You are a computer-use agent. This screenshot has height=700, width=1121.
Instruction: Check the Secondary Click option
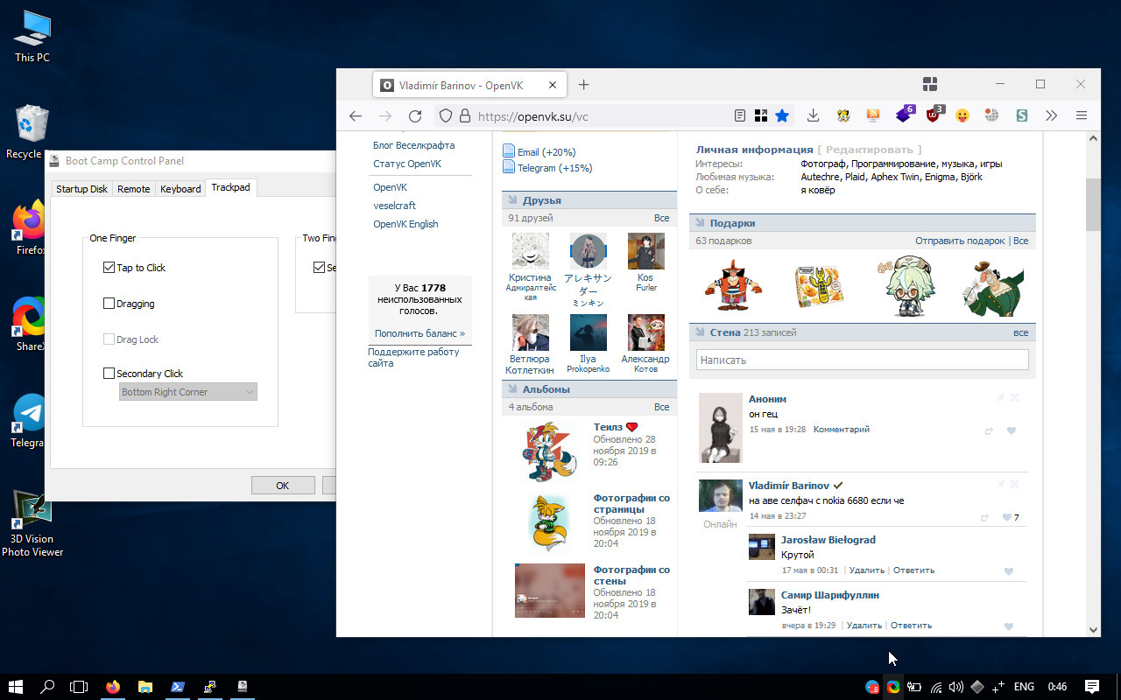point(109,374)
